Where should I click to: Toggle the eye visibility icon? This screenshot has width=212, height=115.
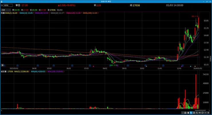tap(200, 113)
